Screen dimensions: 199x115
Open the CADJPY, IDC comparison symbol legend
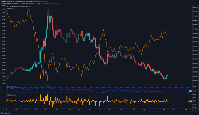tap(11, 8)
